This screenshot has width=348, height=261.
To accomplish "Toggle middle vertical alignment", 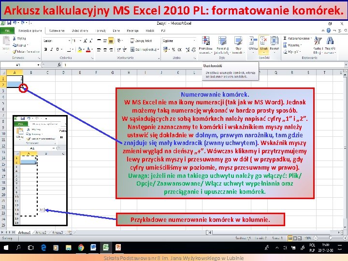I will [105, 41].
